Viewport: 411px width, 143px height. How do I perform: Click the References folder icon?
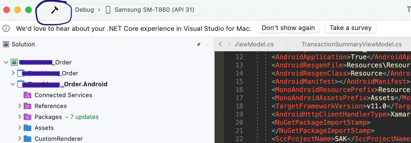27,106
